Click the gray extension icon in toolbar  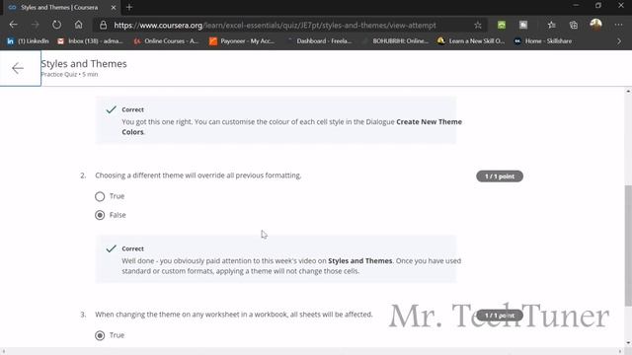point(523,25)
